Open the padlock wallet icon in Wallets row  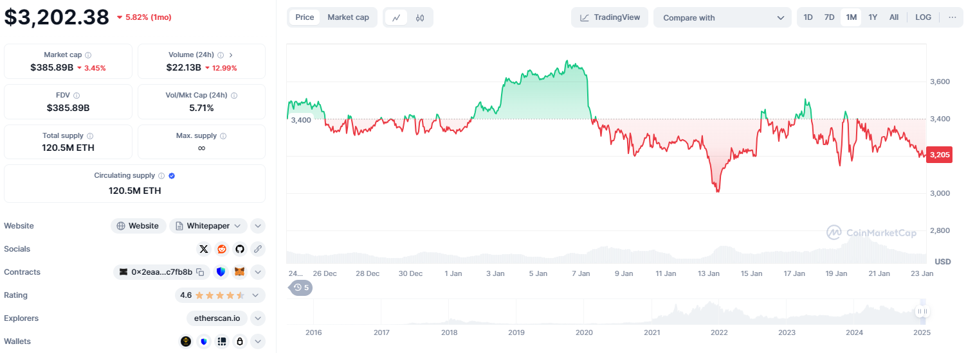tap(240, 341)
